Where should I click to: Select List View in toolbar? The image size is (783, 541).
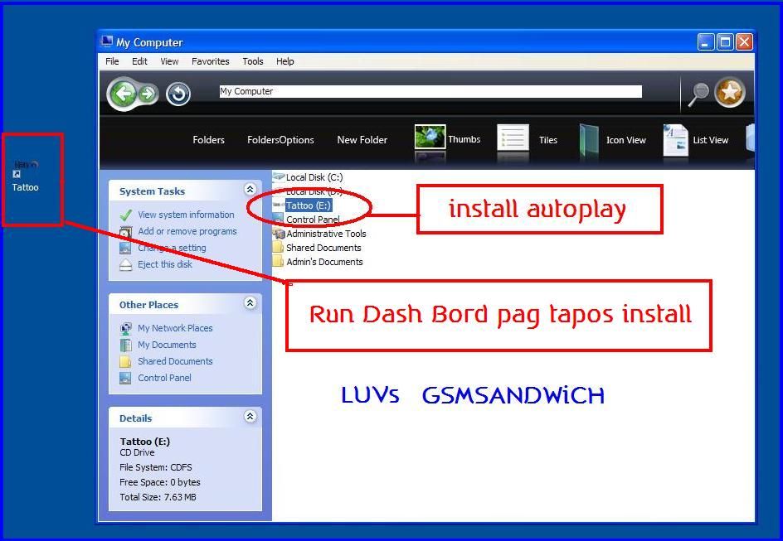tap(675, 139)
